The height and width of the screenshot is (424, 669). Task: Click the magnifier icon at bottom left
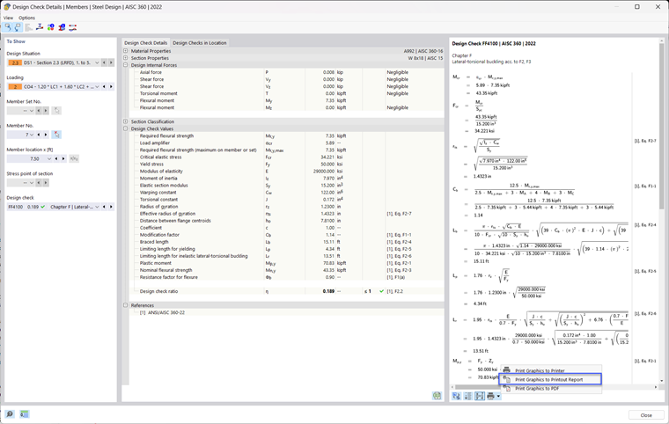tap(10, 414)
